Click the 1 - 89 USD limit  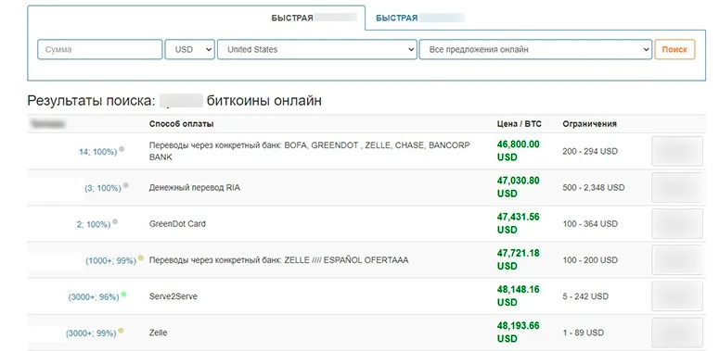pyautogui.click(x=584, y=332)
